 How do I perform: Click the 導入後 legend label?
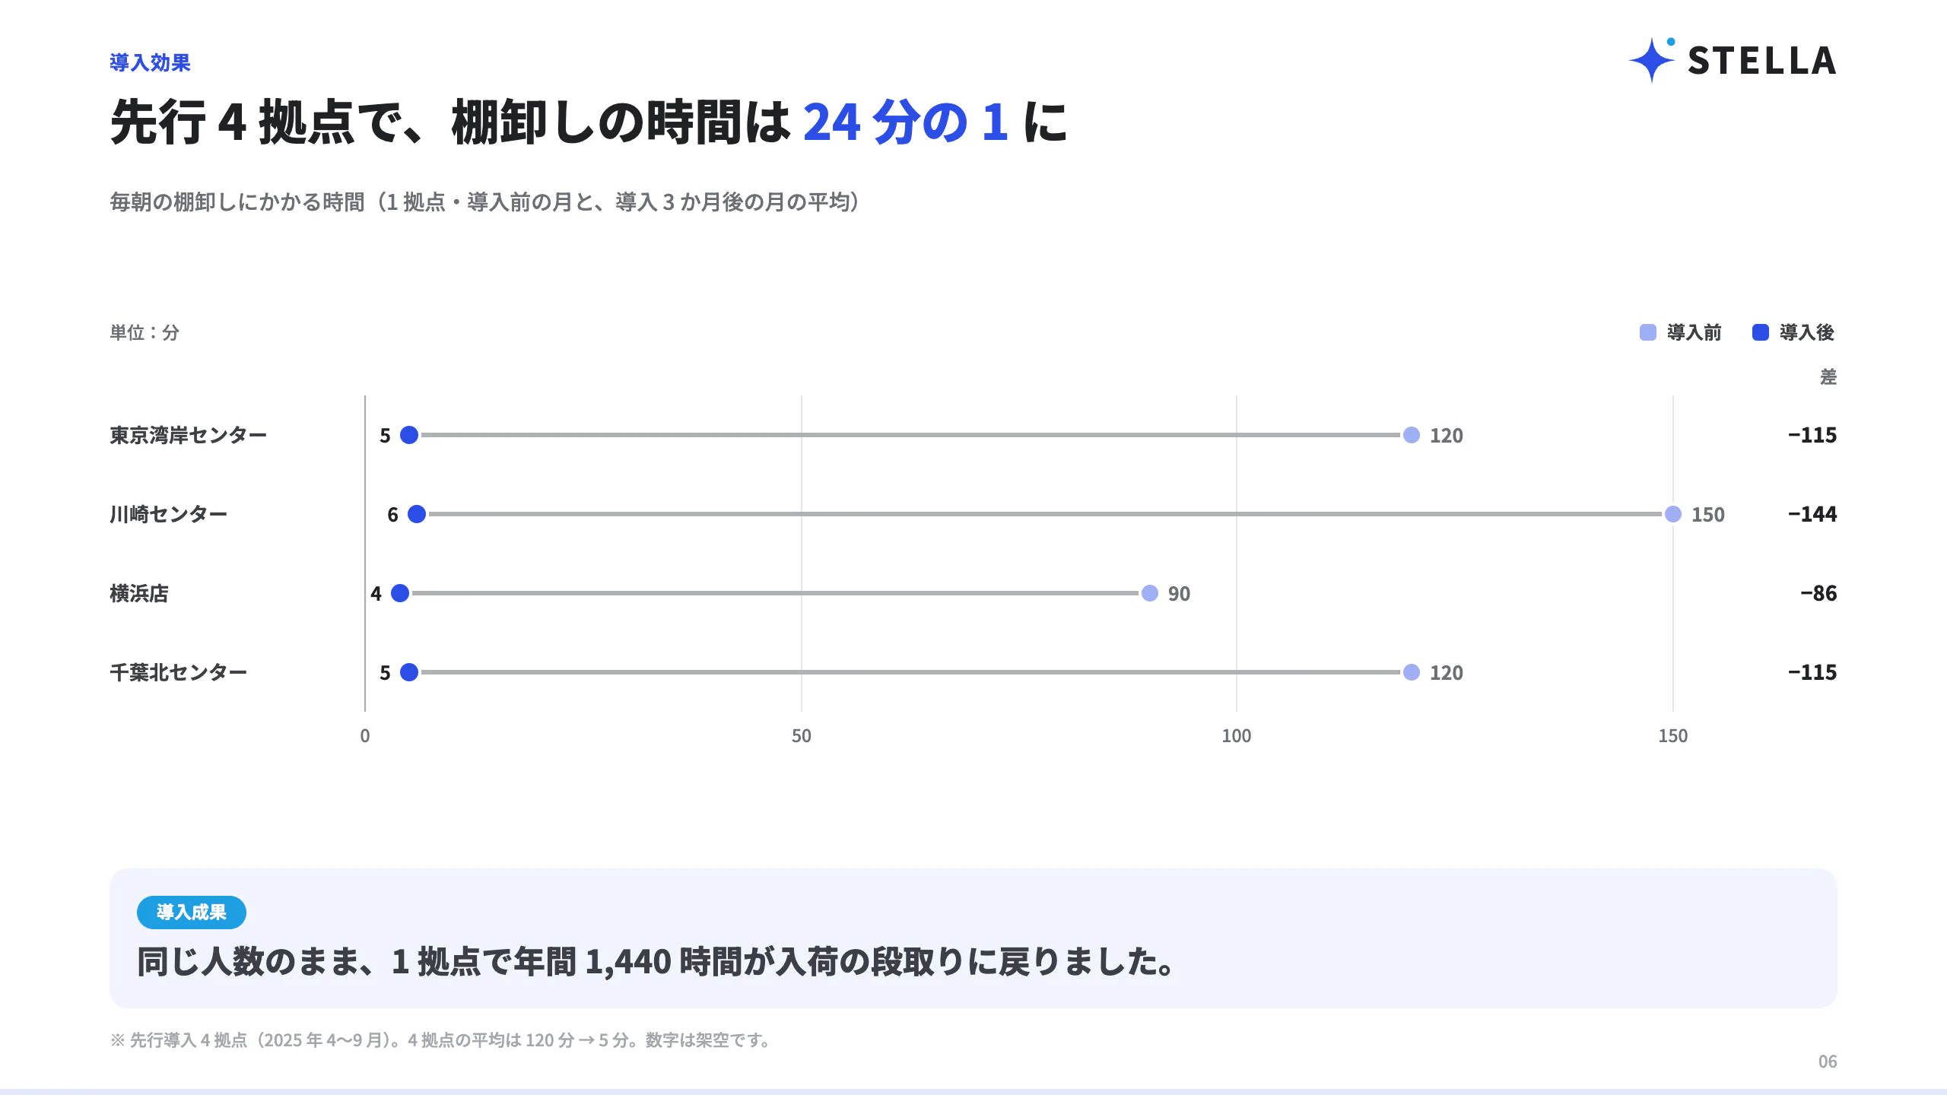[1807, 332]
